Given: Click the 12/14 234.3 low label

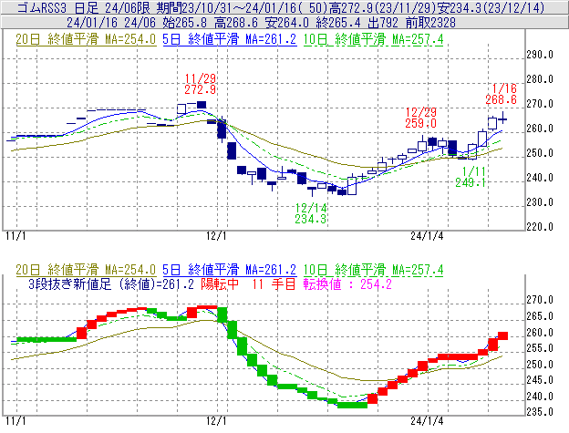Looking at the screenshot, I should pyautogui.click(x=311, y=213).
